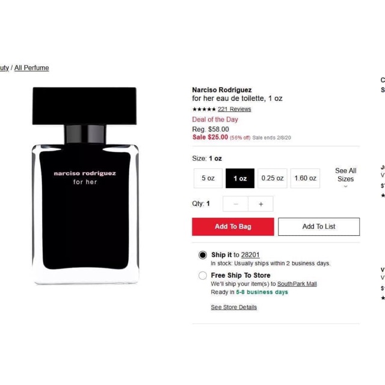
Task: Add the perfume to bag
Action: coord(233,227)
